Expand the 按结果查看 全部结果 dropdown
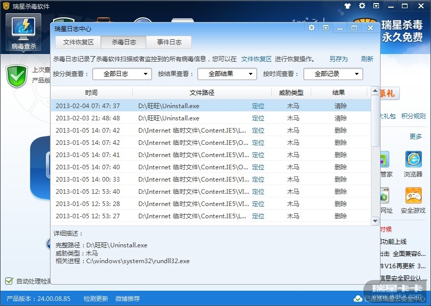Screen dimensions: 431x306 [x=227, y=74]
